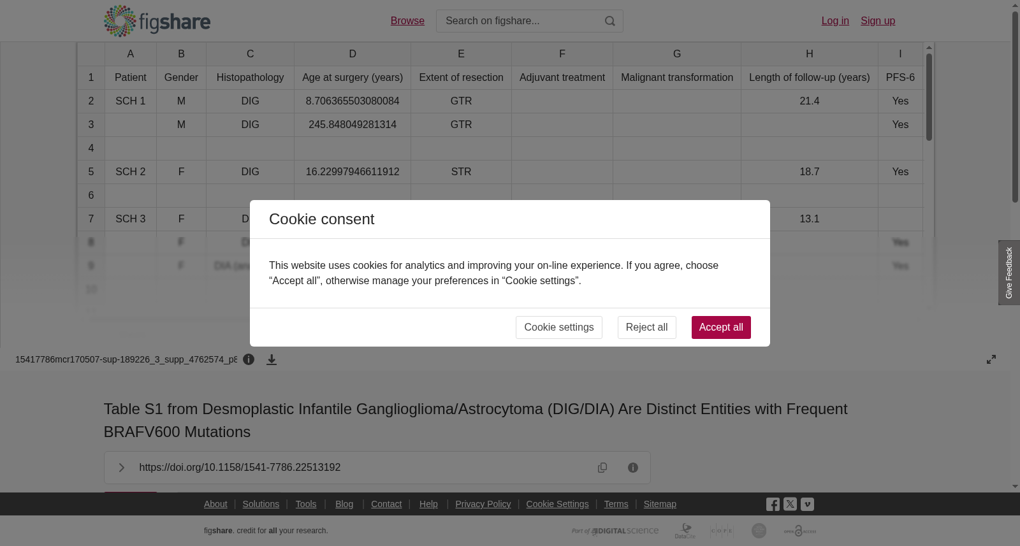
Task: Click Log in link
Action: (x=835, y=20)
